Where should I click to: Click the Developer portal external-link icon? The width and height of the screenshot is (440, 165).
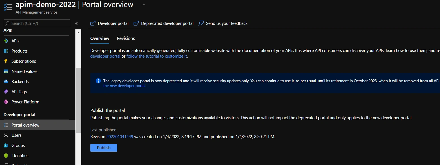(x=93, y=23)
